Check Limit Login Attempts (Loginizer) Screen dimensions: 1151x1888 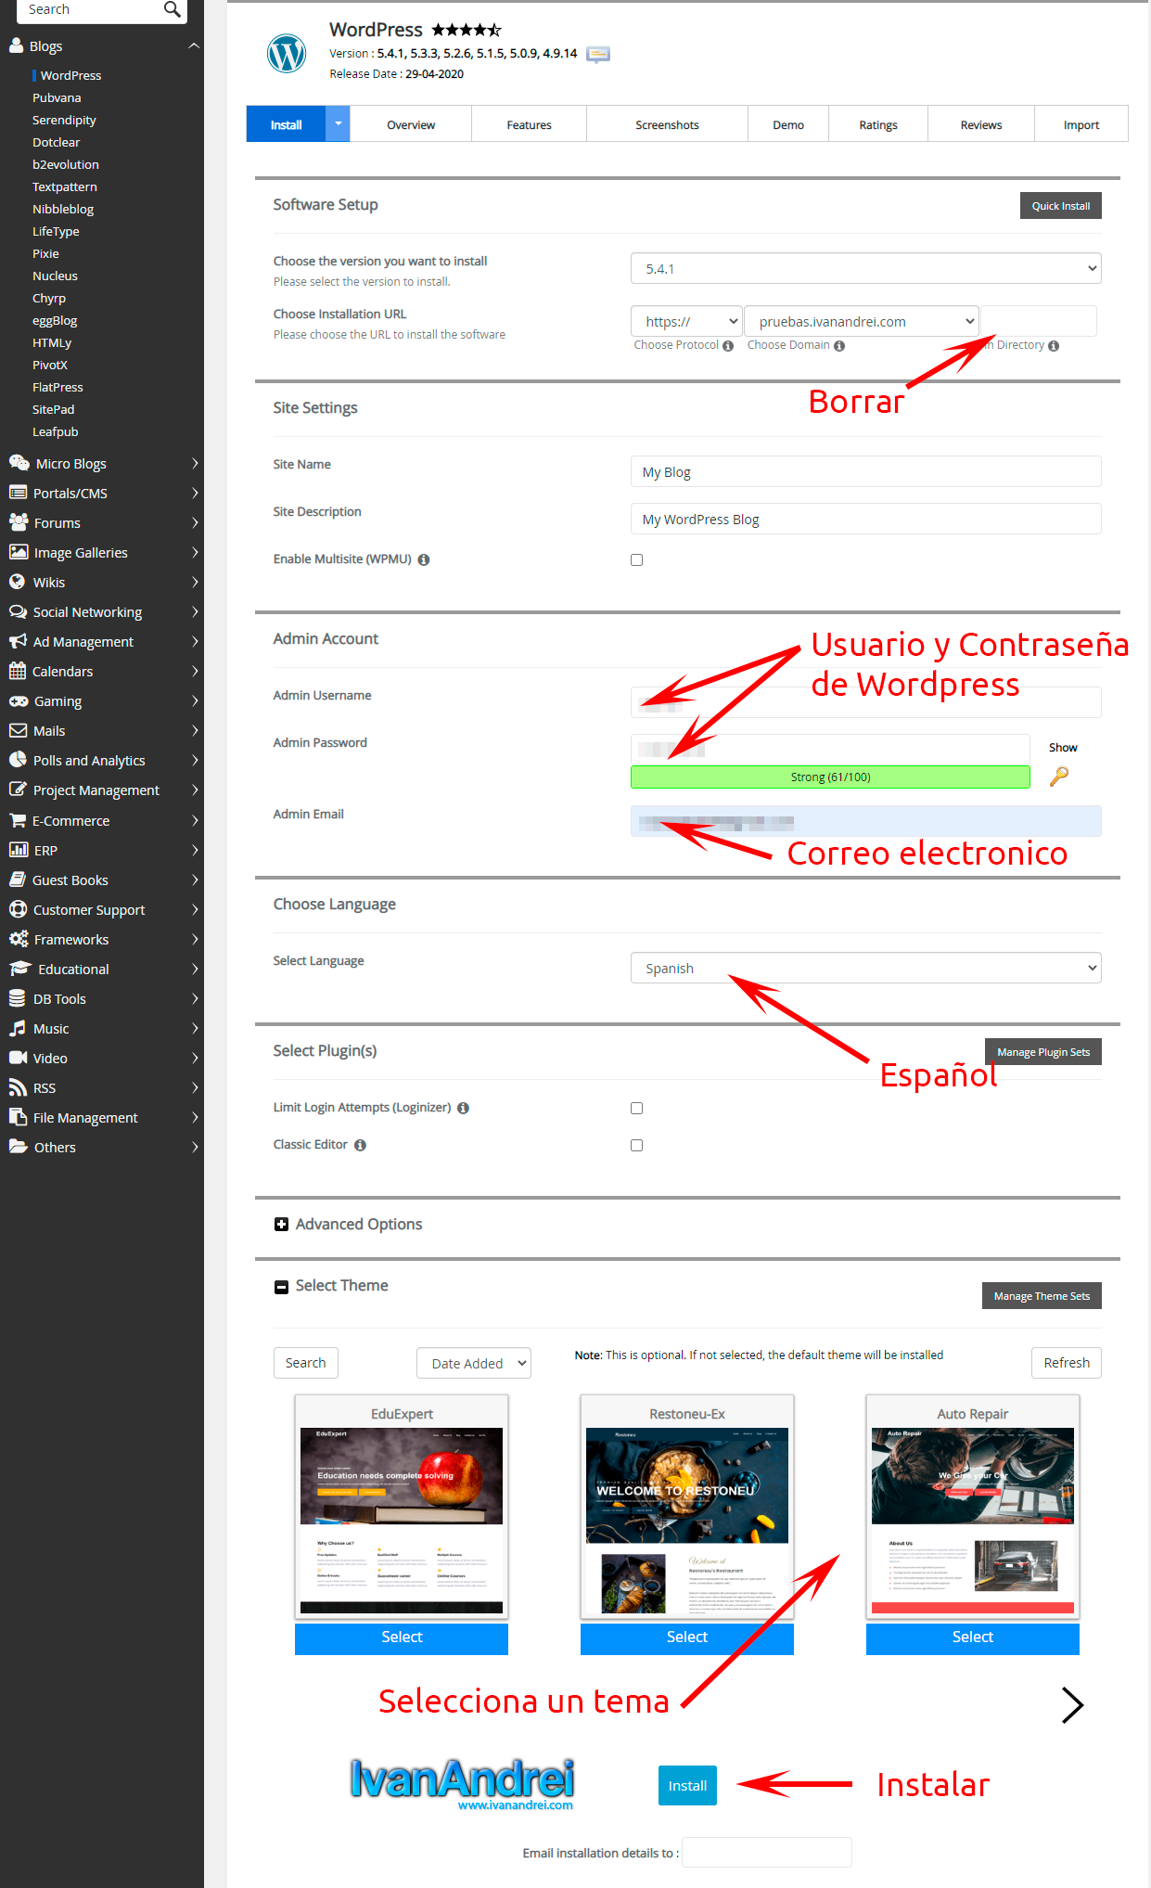tap(636, 1108)
